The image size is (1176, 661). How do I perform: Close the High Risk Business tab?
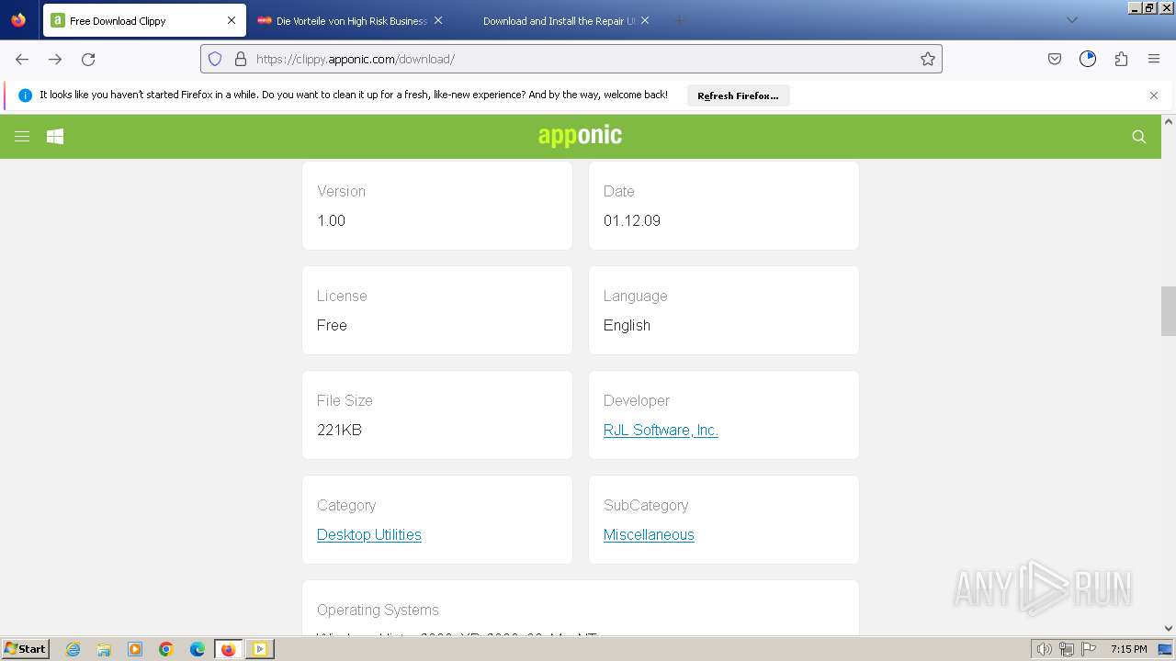(x=438, y=20)
